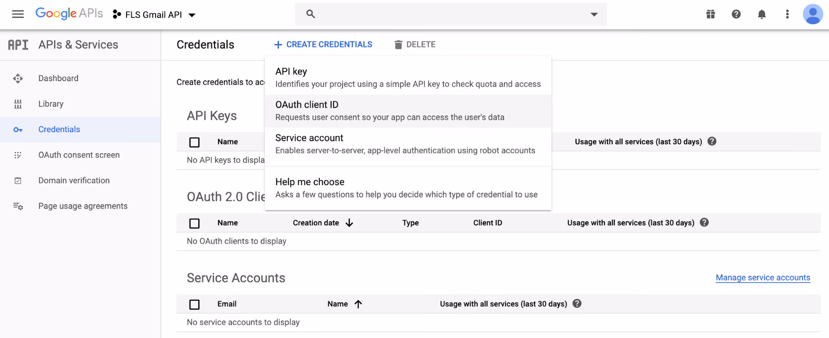Open the API Keys usage help icon
Screen dimensions: 829x338
(x=712, y=141)
